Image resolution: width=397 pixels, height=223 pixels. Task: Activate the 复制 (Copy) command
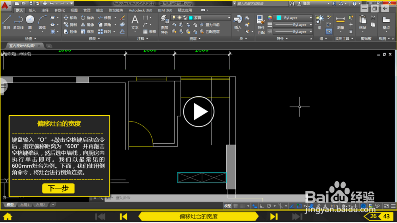pos(70,25)
